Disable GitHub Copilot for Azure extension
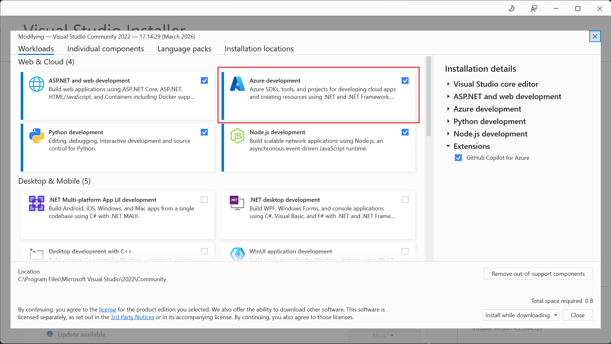 click(458, 157)
